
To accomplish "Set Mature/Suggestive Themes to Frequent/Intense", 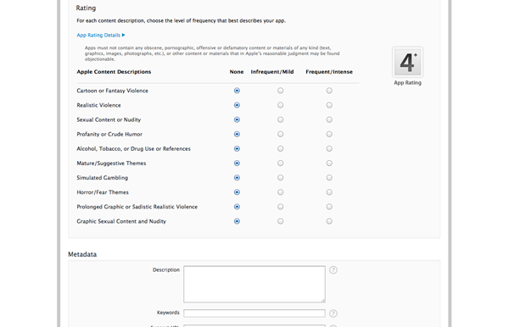I will [x=329, y=163].
